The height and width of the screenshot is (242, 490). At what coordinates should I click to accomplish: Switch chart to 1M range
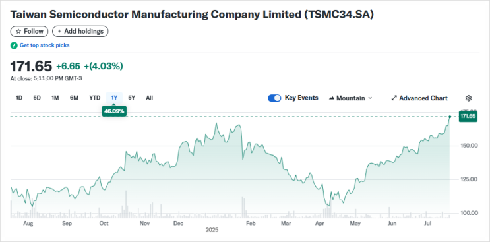pos(55,98)
